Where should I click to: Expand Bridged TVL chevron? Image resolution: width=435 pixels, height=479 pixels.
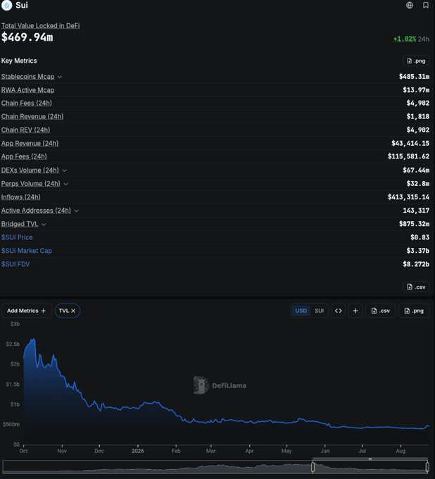[x=44, y=224]
